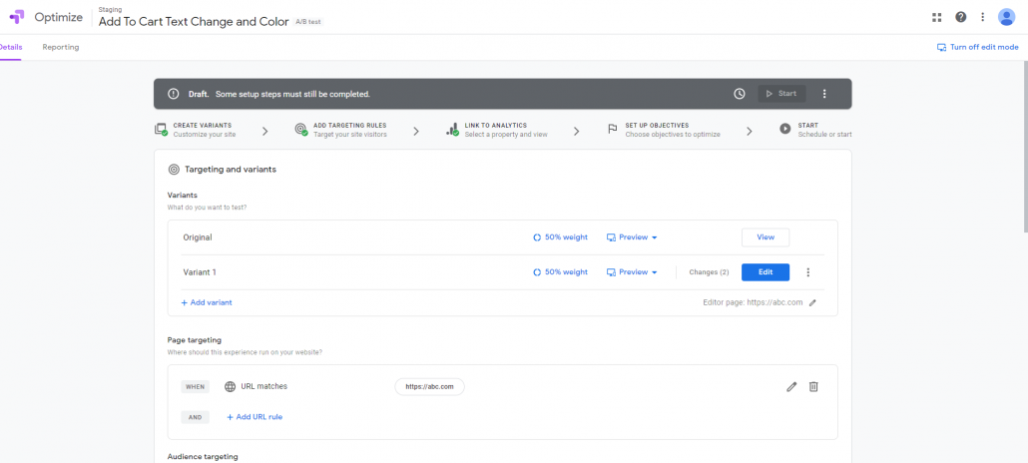The width and height of the screenshot is (1028, 463).
Task: Switch to the Details tab
Action: coord(10,47)
